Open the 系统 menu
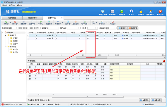The width and height of the screenshot is (167, 107). 5,5
